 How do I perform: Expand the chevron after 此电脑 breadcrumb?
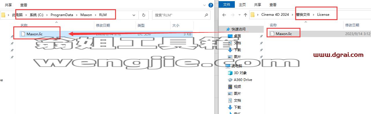(26, 15)
